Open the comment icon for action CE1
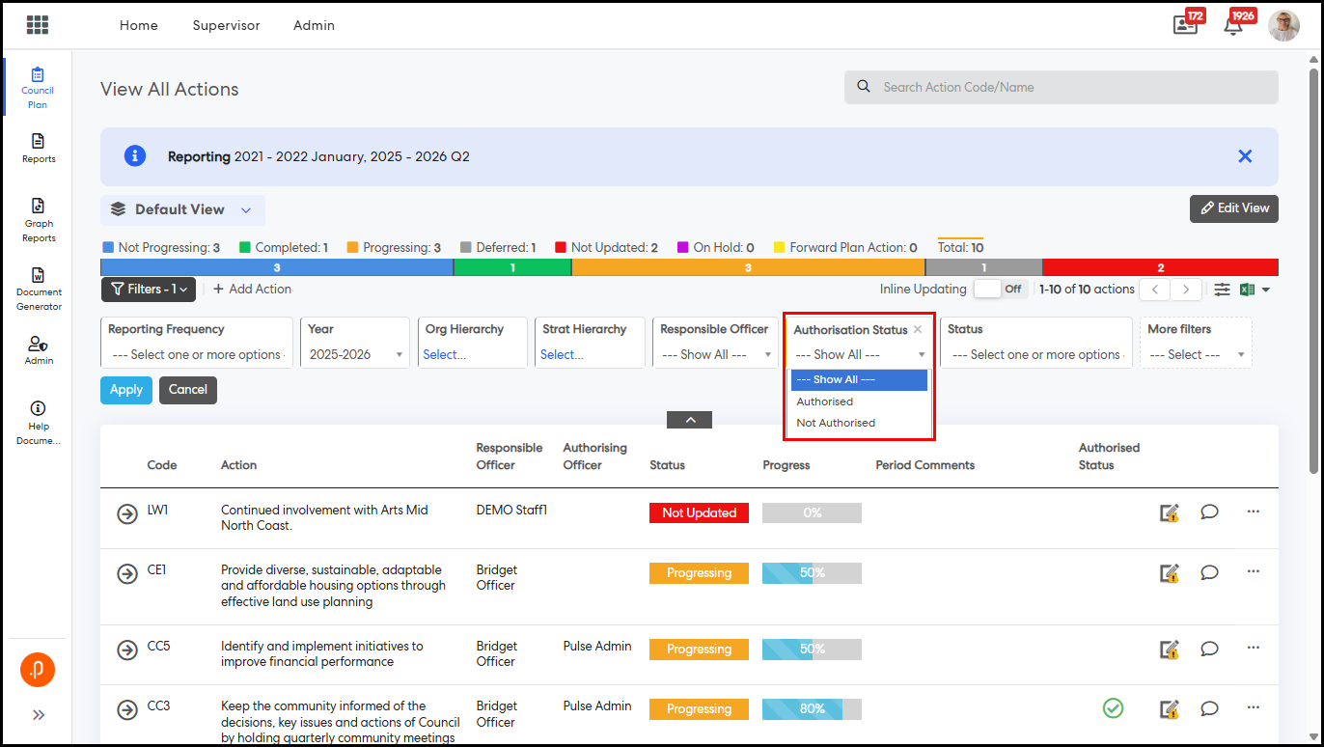1324x747 pixels. [1209, 572]
